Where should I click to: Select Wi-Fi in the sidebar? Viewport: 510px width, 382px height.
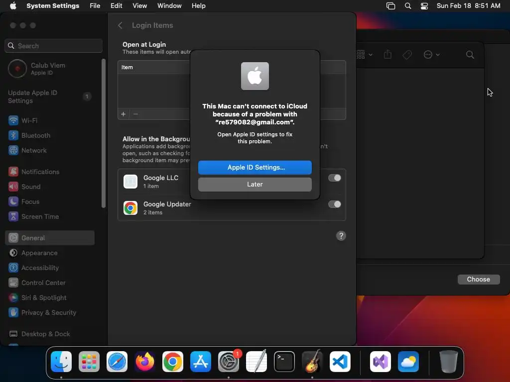49,120
